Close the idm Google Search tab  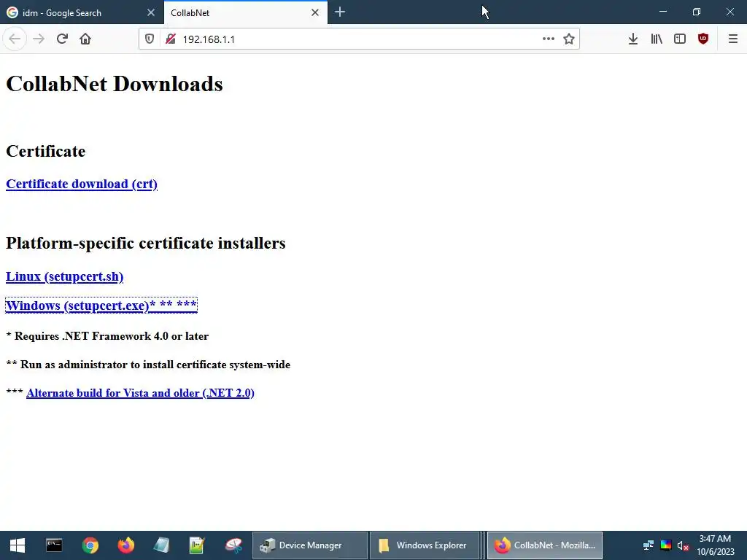151,13
